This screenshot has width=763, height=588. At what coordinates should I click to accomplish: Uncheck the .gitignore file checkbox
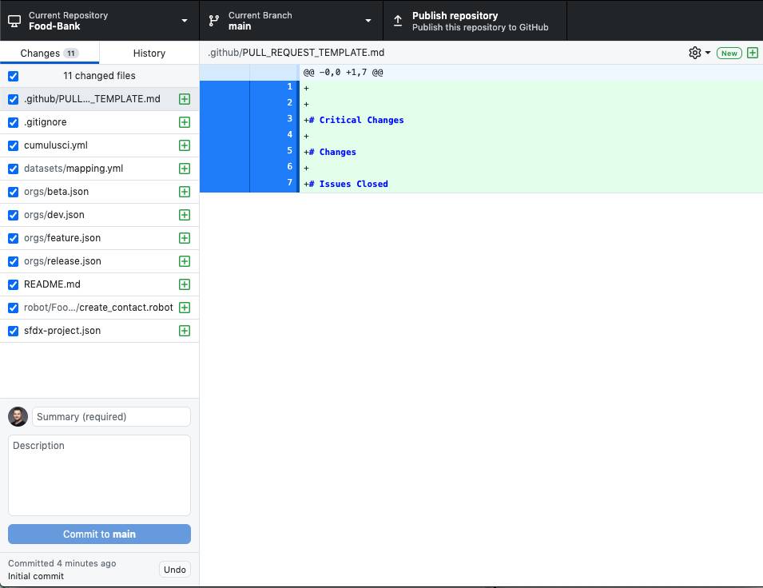coord(13,122)
